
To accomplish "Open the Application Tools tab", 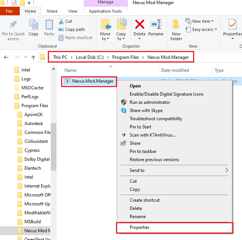I will click(x=105, y=11).
